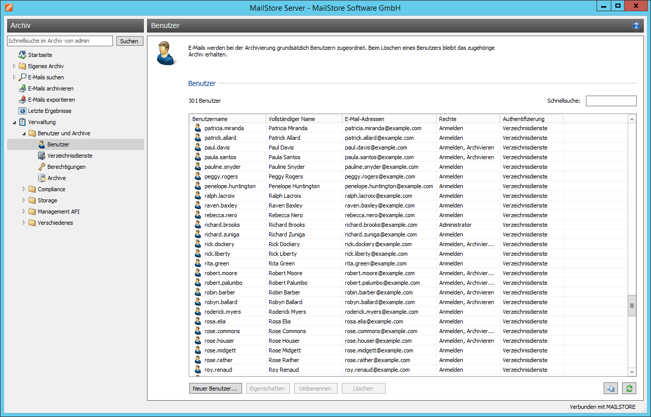Click the Compliance folder icon
The width and height of the screenshot is (651, 417).
[32, 189]
